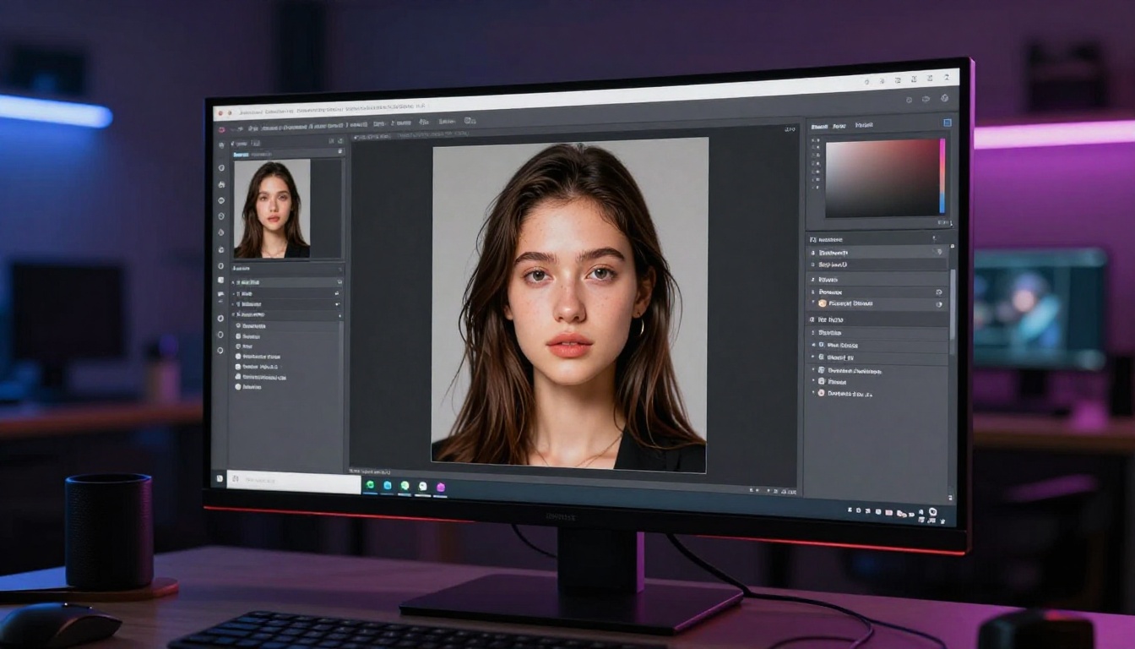Open the green taskbar icon between blue and white icons
The width and height of the screenshot is (1135, 649).
[x=405, y=486]
